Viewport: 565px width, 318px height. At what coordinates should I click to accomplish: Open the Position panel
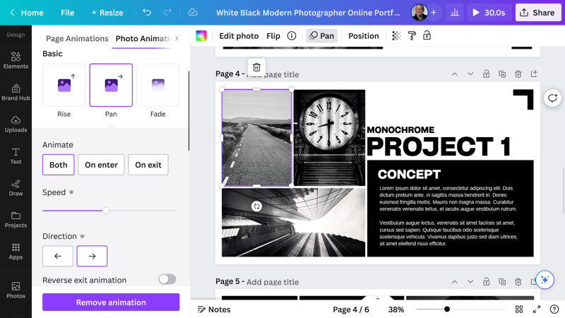point(364,36)
